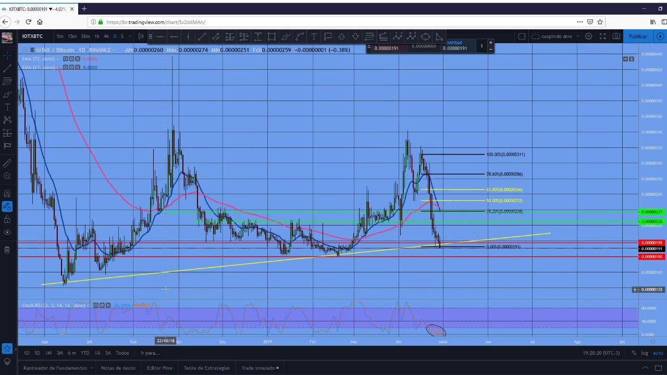Select the brush drawing tool in toolbar
Screen dimensions: 667x375
[x=286, y=36]
